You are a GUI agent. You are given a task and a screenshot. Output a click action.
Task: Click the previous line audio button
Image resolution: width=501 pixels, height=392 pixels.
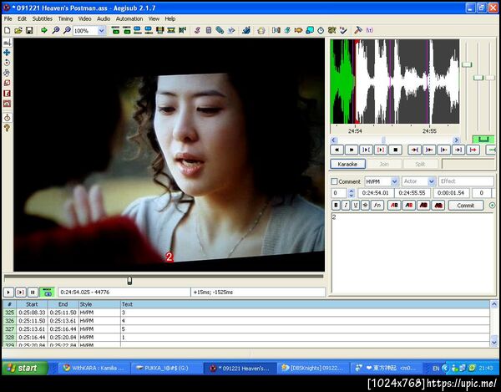(x=337, y=150)
